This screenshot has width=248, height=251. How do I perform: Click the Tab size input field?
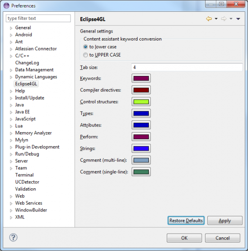[x=187, y=67]
